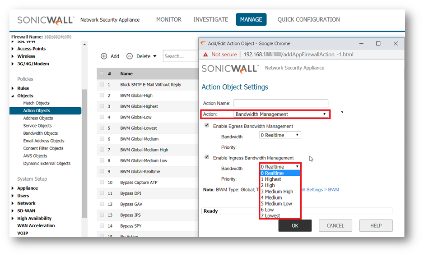Open Dynamic External Objects in sidebar
Image resolution: width=424 pixels, height=256 pixels.
(x=47, y=163)
